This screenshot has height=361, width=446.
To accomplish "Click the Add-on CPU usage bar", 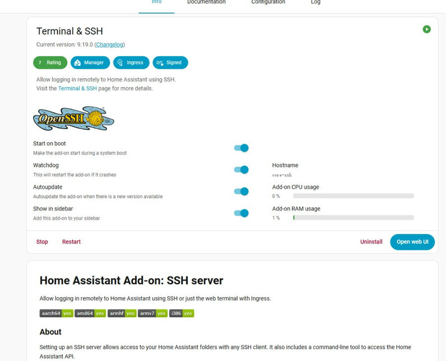I will point(353,196).
